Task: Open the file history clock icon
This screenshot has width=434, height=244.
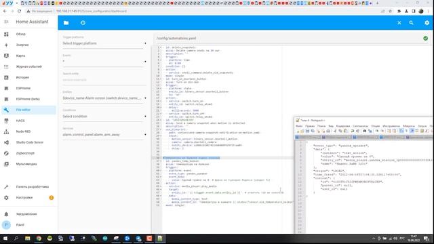Action: pyautogui.click(x=83, y=23)
